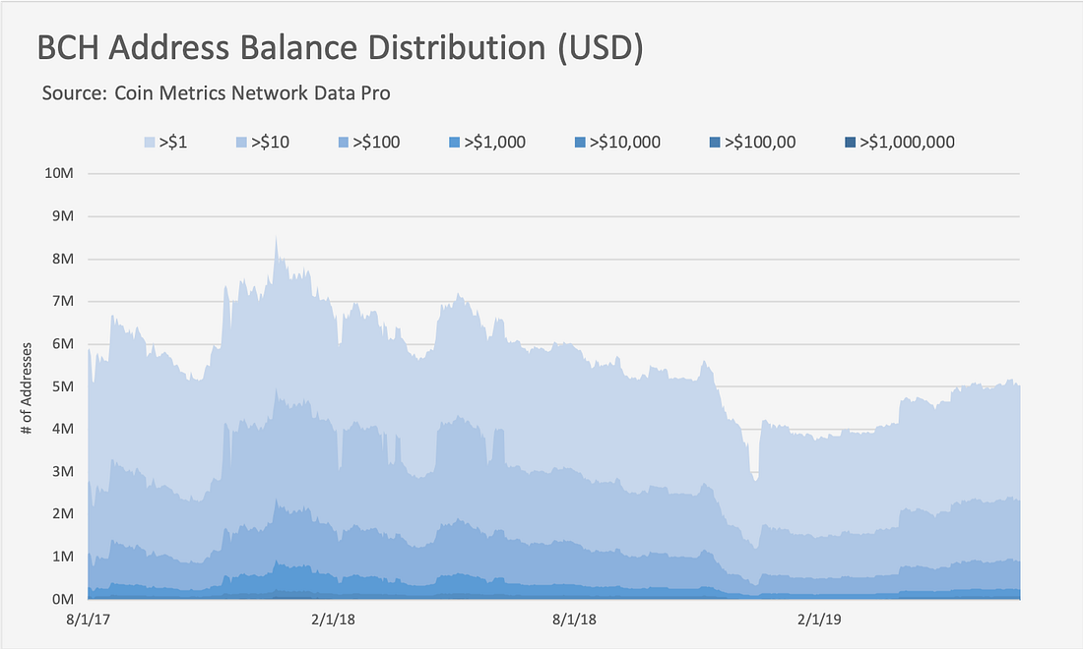The image size is (1083, 649).
Task: Click the 5M y-axis label
Action: coord(62,386)
